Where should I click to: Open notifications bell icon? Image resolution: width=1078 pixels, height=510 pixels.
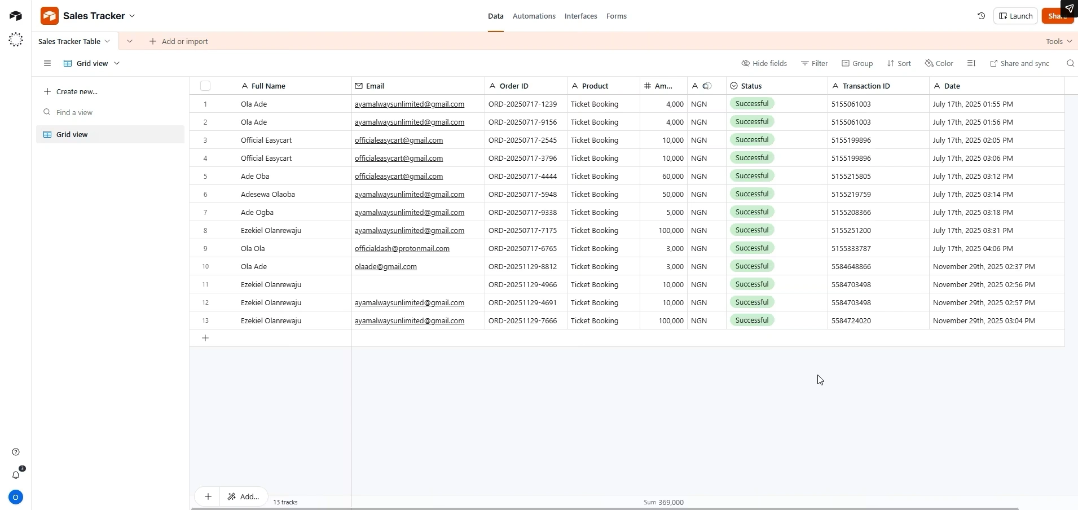(x=16, y=475)
